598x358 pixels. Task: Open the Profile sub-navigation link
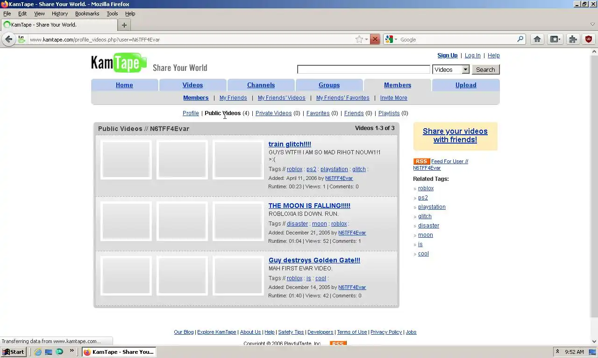pyautogui.click(x=191, y=113)
